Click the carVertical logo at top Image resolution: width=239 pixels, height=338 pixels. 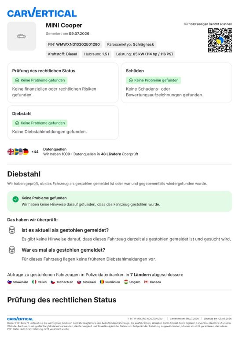click(x=42, y=12)
